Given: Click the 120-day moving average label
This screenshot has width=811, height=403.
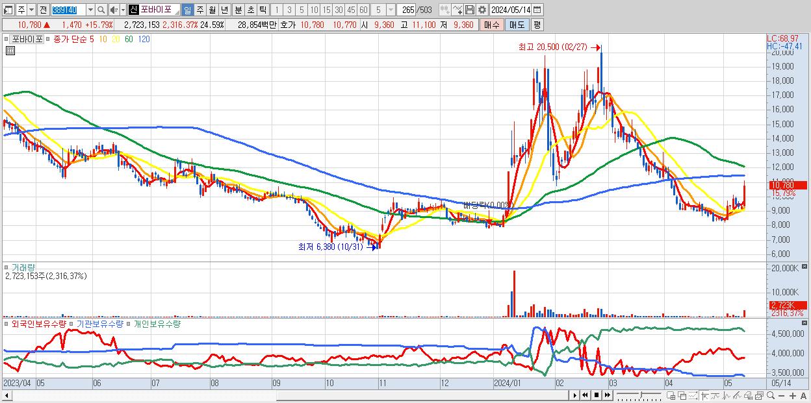Looking at the screenshot, I should pyautogui.click(x=144, y=39).
